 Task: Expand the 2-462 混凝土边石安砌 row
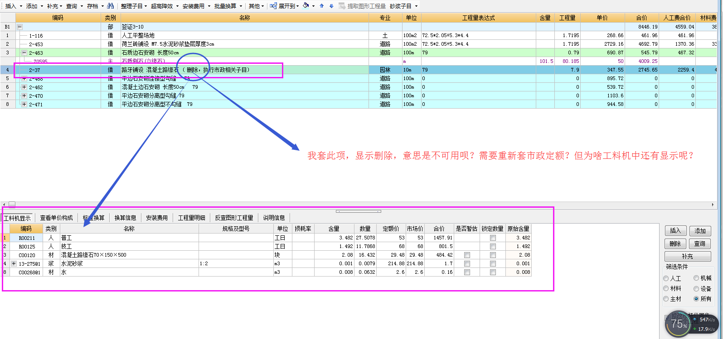click(24, 87)
